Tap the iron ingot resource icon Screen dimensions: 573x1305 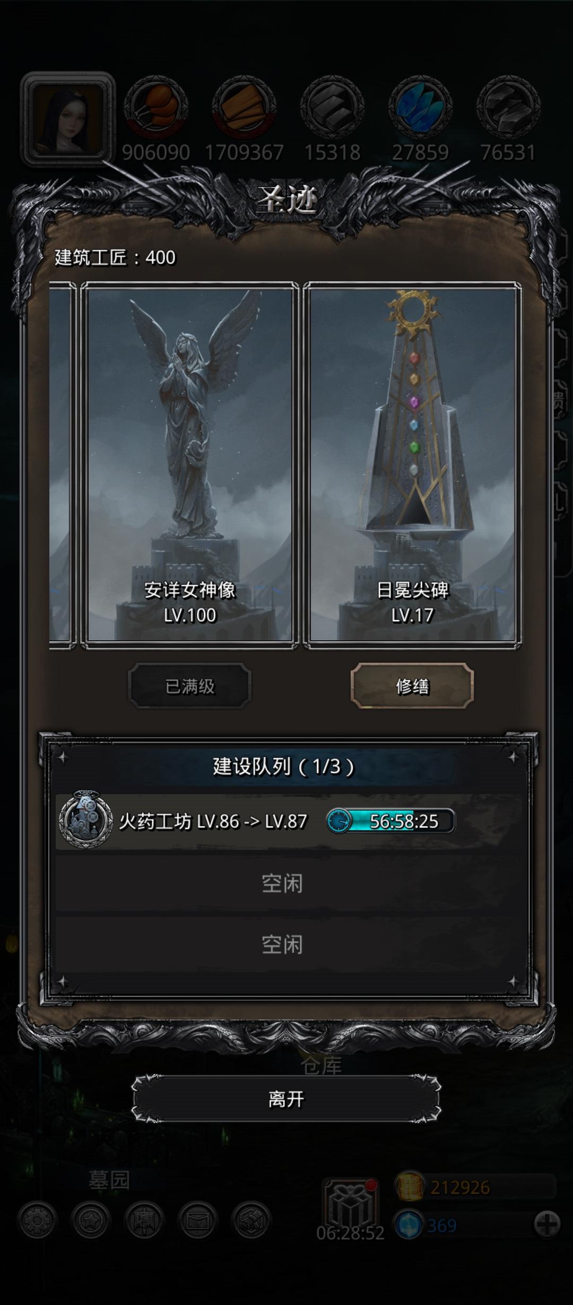pyautogui.click(x=332, y=108)
